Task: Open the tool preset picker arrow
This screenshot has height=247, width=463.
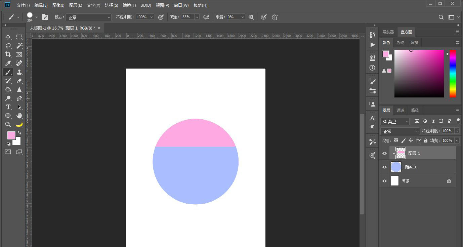Action: coord(18,17)
